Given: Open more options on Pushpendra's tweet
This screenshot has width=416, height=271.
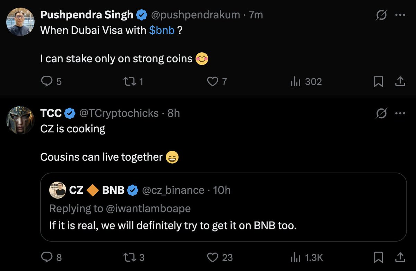Looking at the screenshot, I should pyautogui.click(x=400, y=15).
